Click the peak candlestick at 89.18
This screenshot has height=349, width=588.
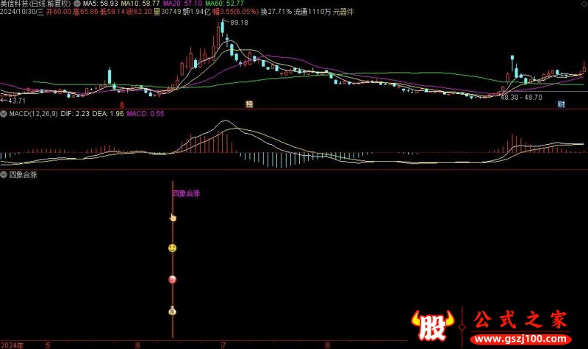tap(223, 29)
